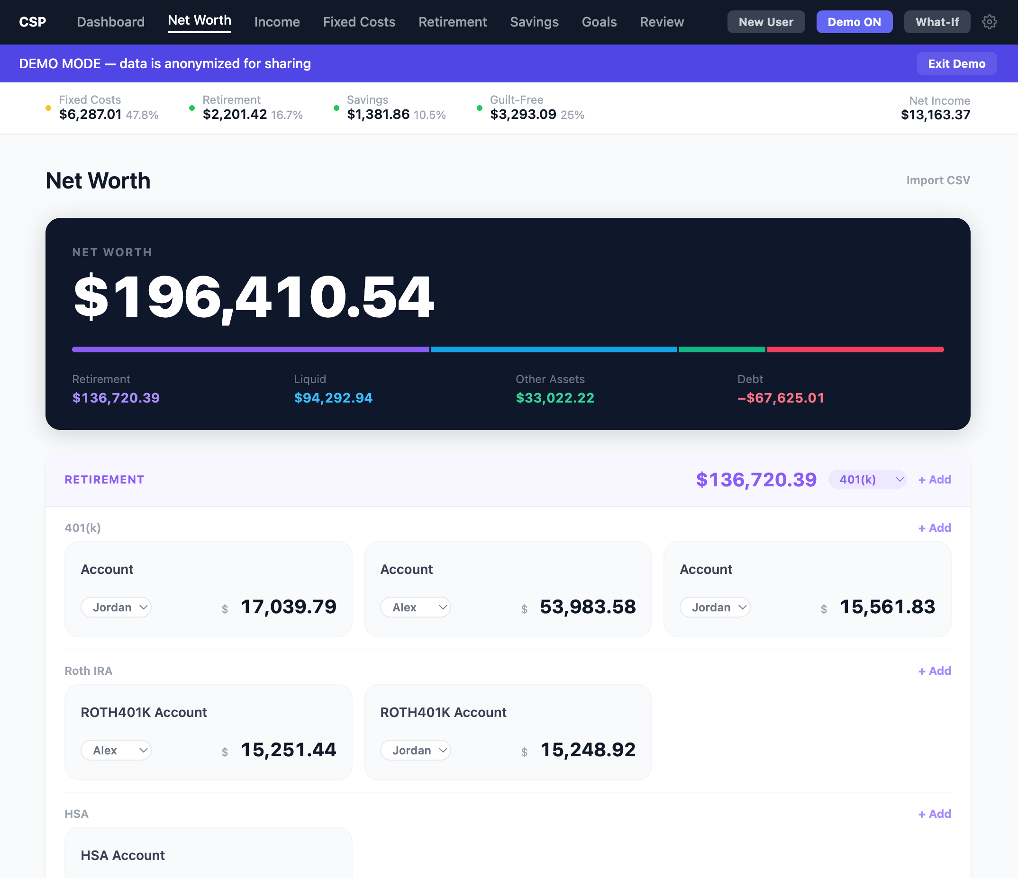Expand the 401(k) account type dropdown
The image size is (1018, 878).
tap(867, 480)
